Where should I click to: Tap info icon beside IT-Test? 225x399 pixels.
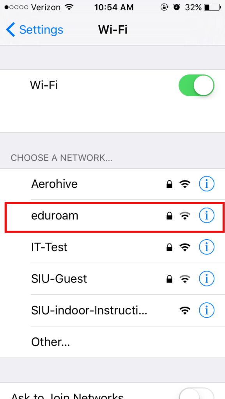click(x=206, y=247)
